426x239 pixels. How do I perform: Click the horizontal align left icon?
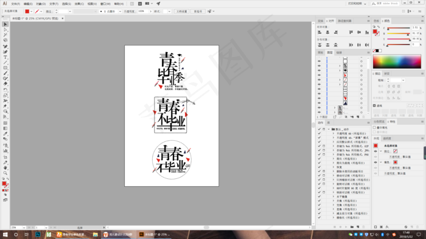tap(319, 32)
